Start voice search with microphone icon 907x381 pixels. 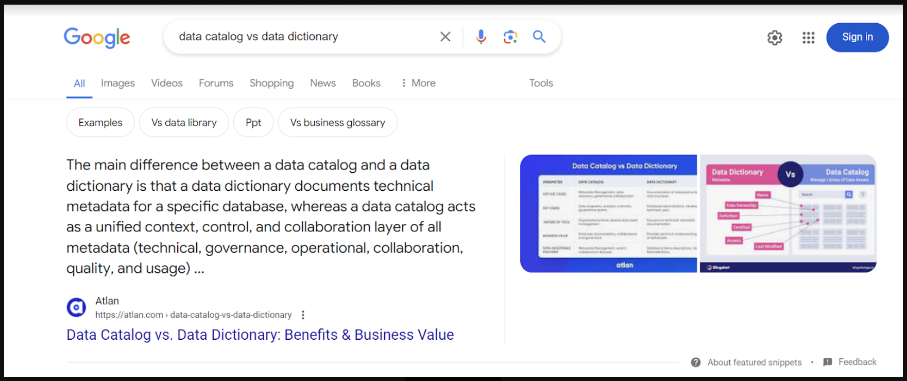[481, 37]
